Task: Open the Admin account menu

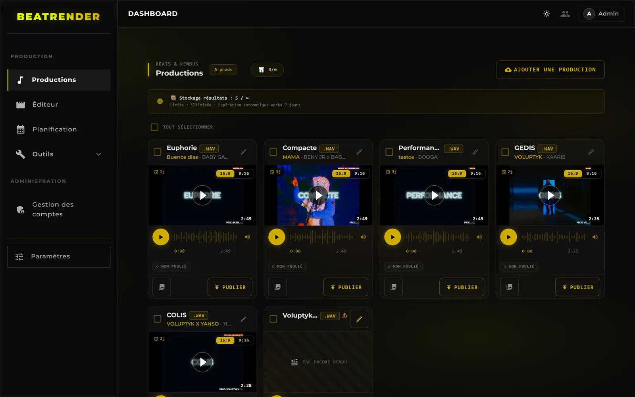Action: coord(601,14)
